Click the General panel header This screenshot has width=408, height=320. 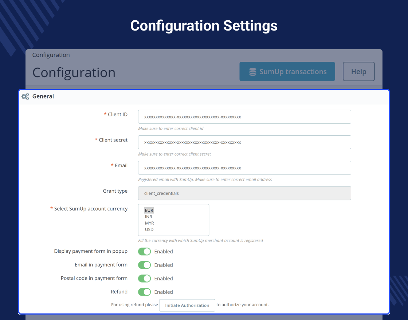point(204,97)
